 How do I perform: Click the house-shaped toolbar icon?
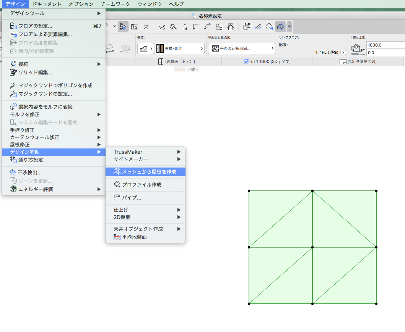pos(231,27)
